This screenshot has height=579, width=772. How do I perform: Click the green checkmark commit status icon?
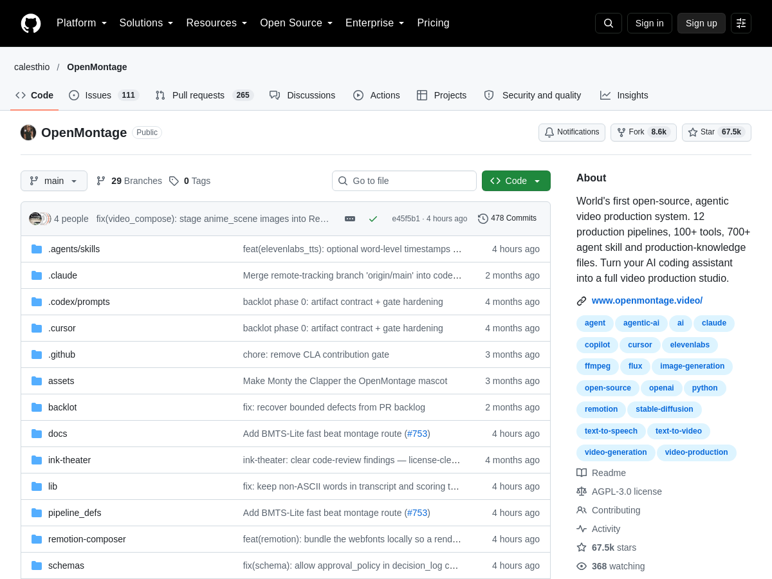pyautogui.click(x=373, y=219)
